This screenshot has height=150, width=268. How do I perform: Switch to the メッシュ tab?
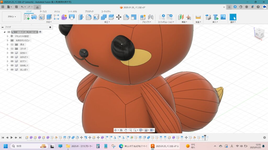click(x=57, y=11)
